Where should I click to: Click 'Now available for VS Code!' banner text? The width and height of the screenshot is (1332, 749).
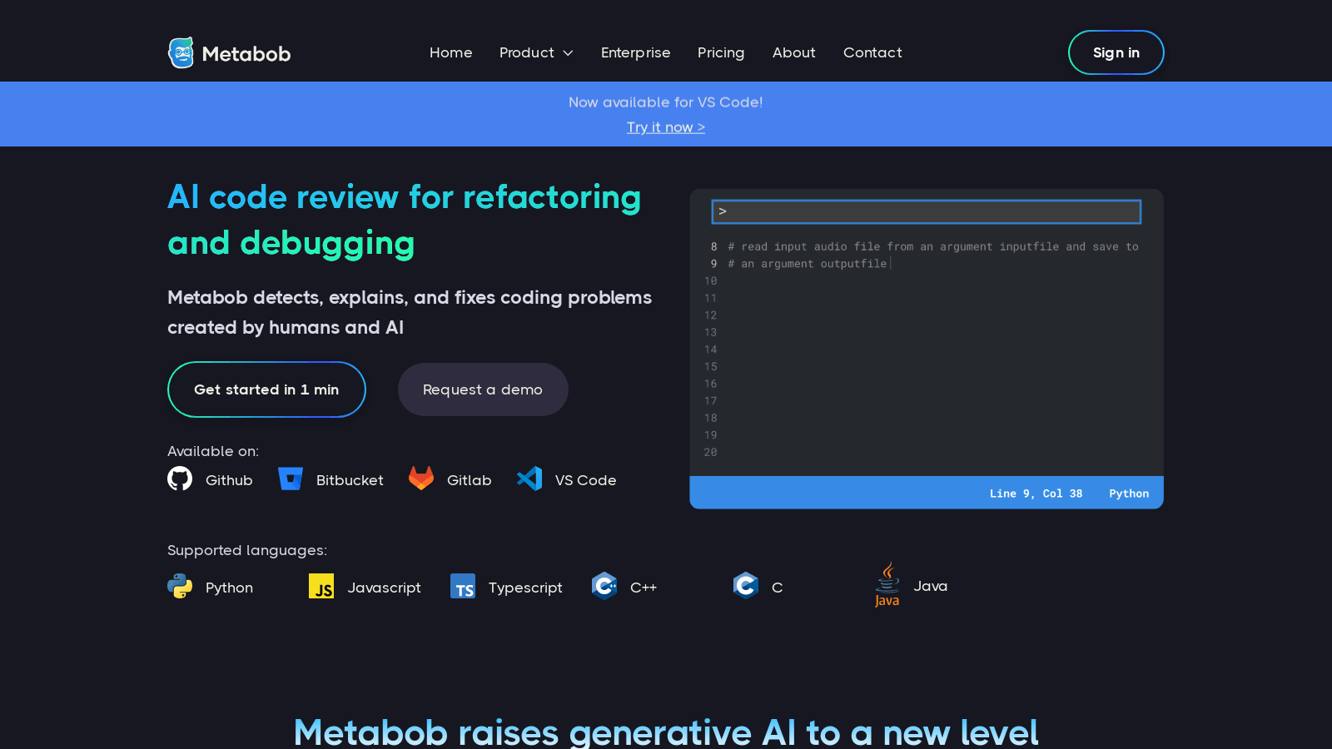point(666,102)
